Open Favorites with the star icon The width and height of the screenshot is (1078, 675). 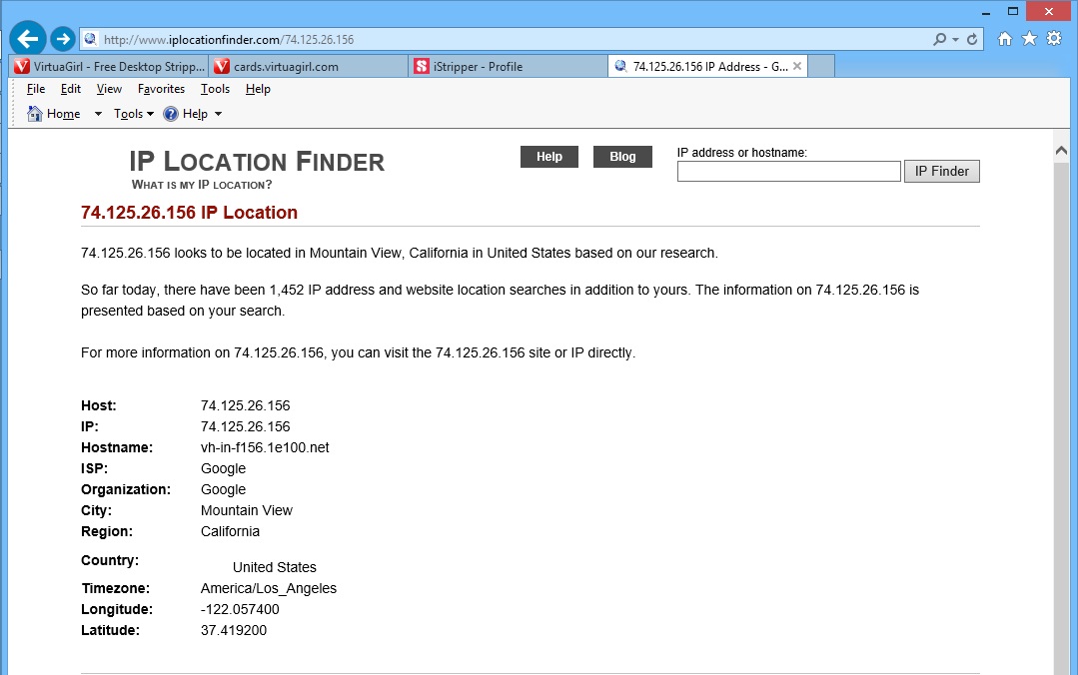[x=1029, y=39]
